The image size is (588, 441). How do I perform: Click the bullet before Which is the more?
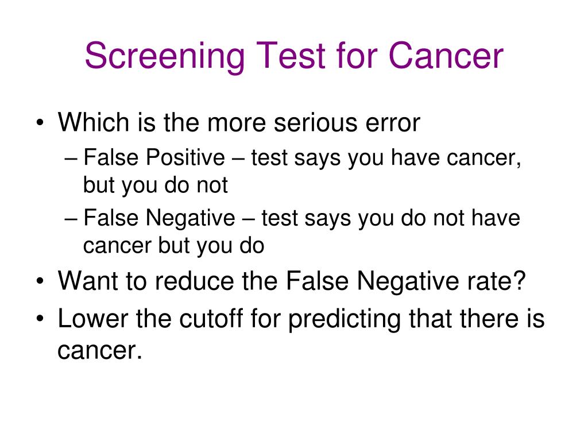click(40, 122)
